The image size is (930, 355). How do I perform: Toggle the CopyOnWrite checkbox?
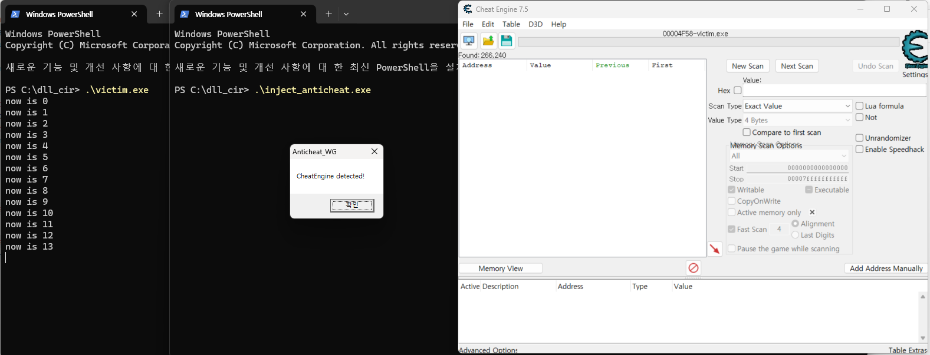(x=731, y=201)
